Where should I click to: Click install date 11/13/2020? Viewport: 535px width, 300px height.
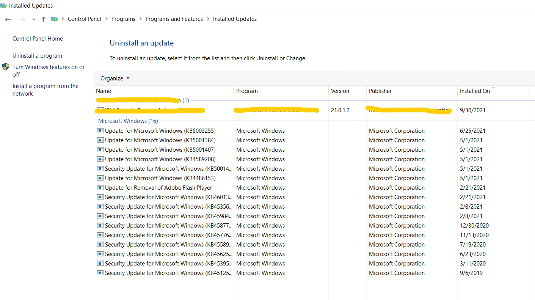pyautogui.click(x=474, y=235)
